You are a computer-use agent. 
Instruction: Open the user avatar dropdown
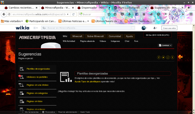tap(144, 28)
